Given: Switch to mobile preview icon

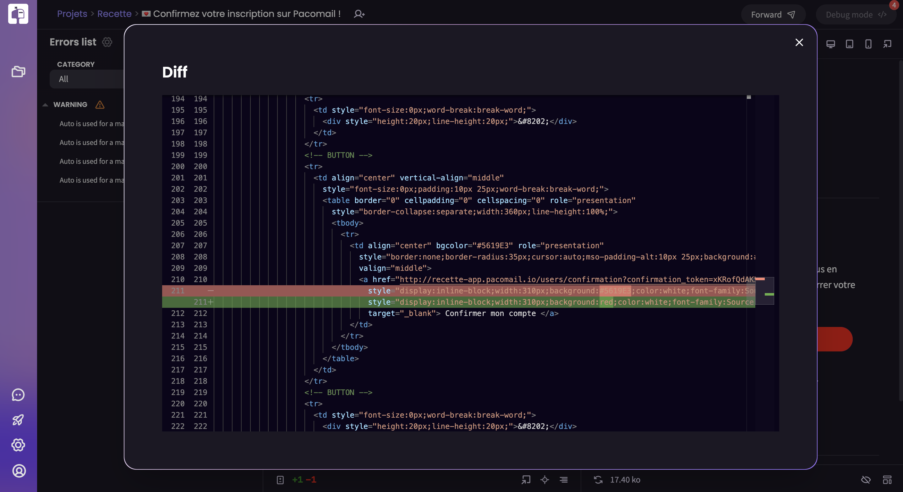Looking at the screenshot, I should click(x=868, y=44).
